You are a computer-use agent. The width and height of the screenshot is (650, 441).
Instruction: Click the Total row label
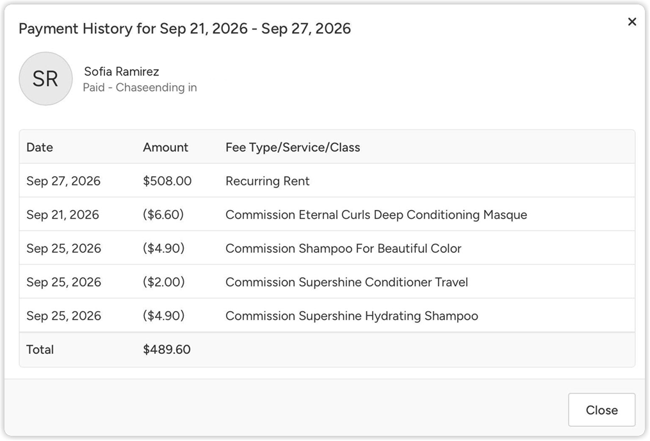click(x=40, y=349)
